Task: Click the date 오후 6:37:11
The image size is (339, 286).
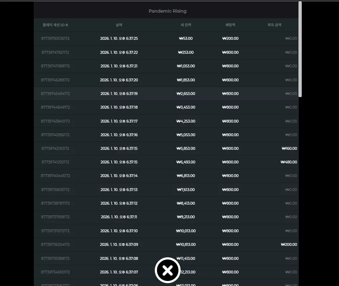Action: pyautogui.click(x=119, y=217)
